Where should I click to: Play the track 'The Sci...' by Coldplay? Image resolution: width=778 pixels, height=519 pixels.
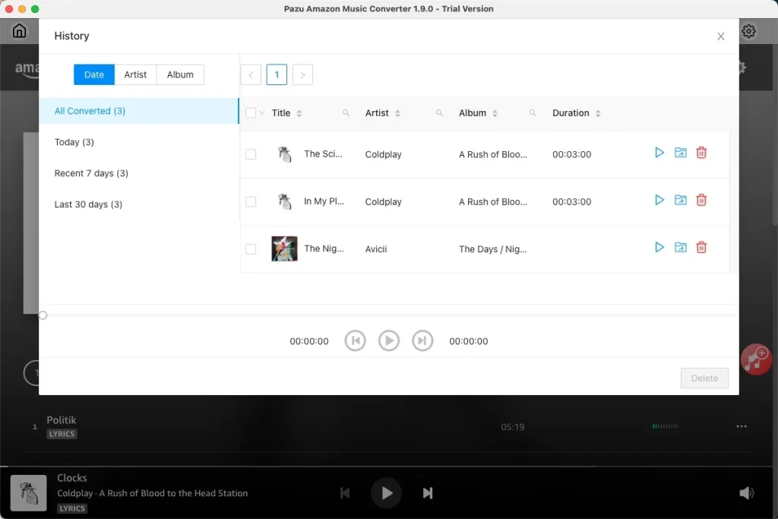[659, 152]
